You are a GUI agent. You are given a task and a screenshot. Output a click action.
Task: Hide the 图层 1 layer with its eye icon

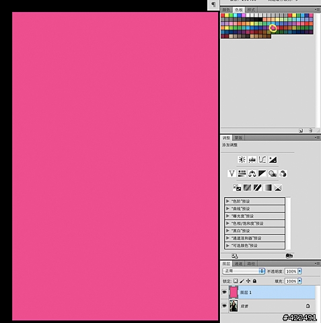tap(224, 292)
